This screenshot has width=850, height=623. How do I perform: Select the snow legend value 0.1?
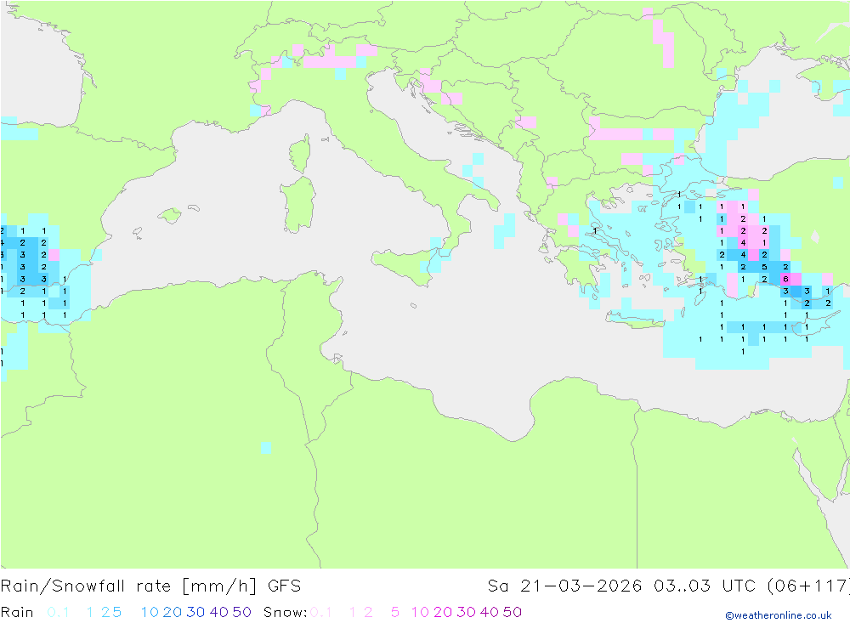[321, 612]
